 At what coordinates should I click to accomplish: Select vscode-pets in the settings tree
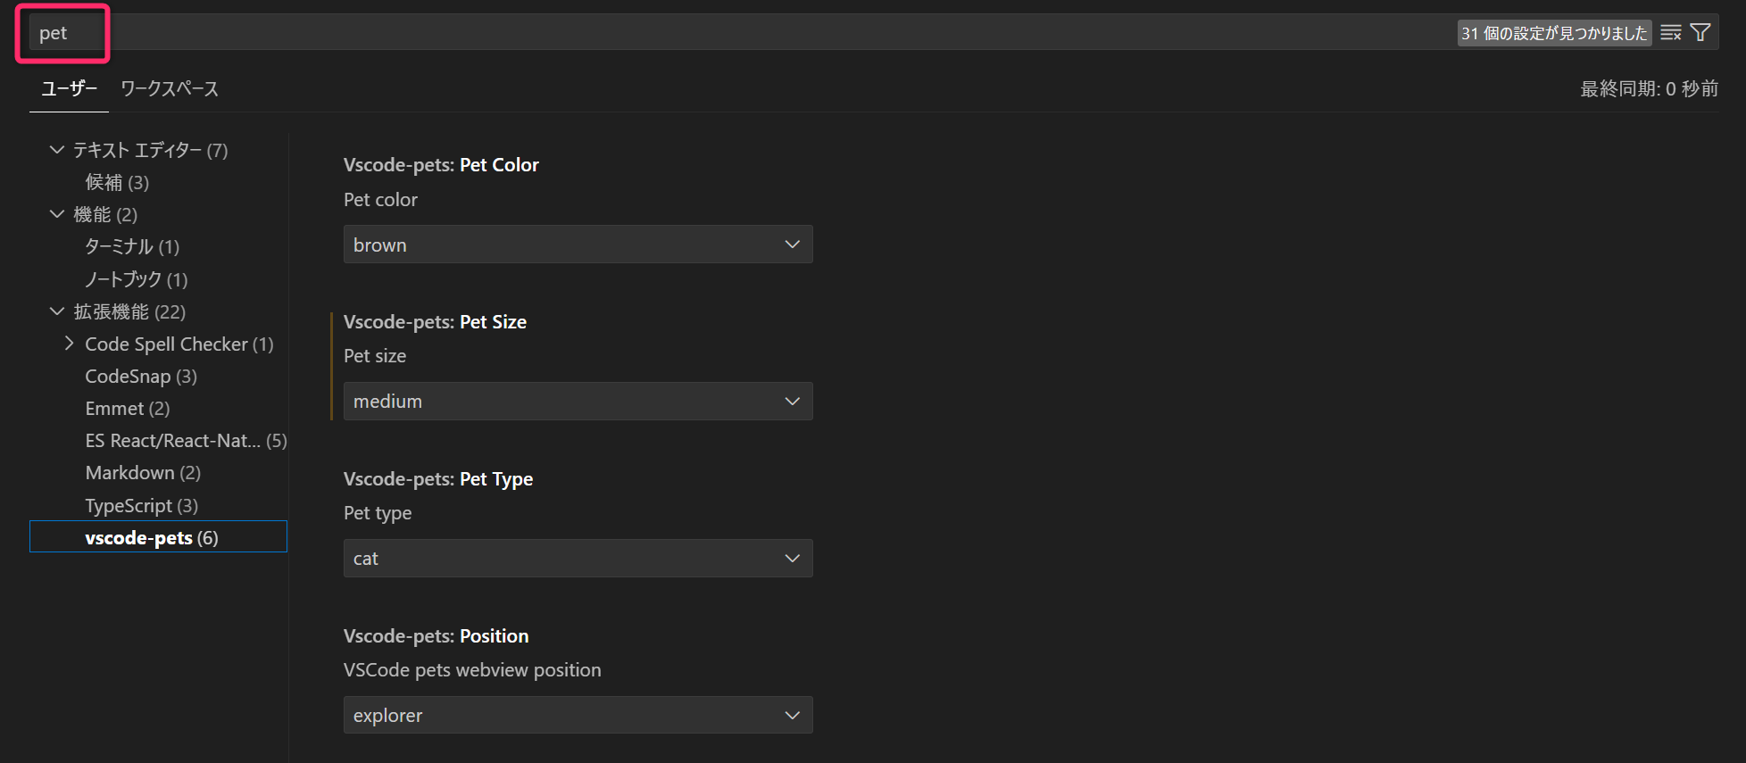(151, 537)
